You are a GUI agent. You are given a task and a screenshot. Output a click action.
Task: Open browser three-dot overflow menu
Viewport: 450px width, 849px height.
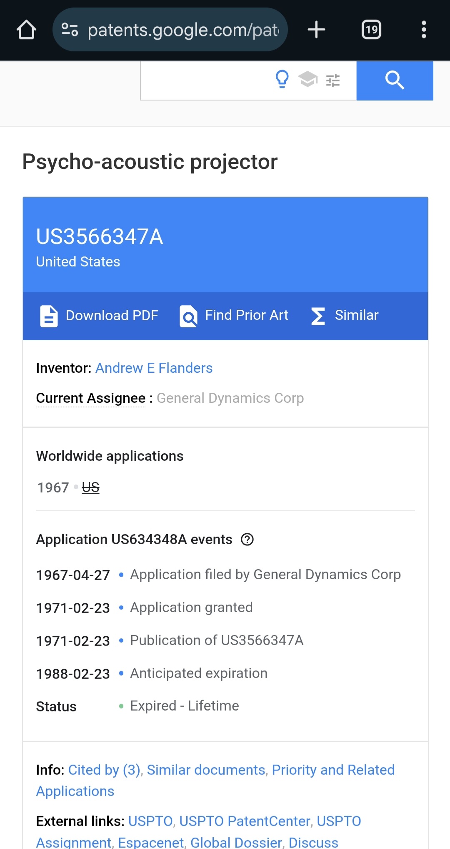(424, 30)
